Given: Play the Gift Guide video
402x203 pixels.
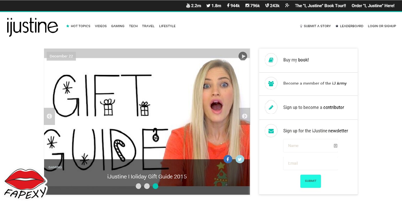Looking at the screenshot, I should coord(243,56).
